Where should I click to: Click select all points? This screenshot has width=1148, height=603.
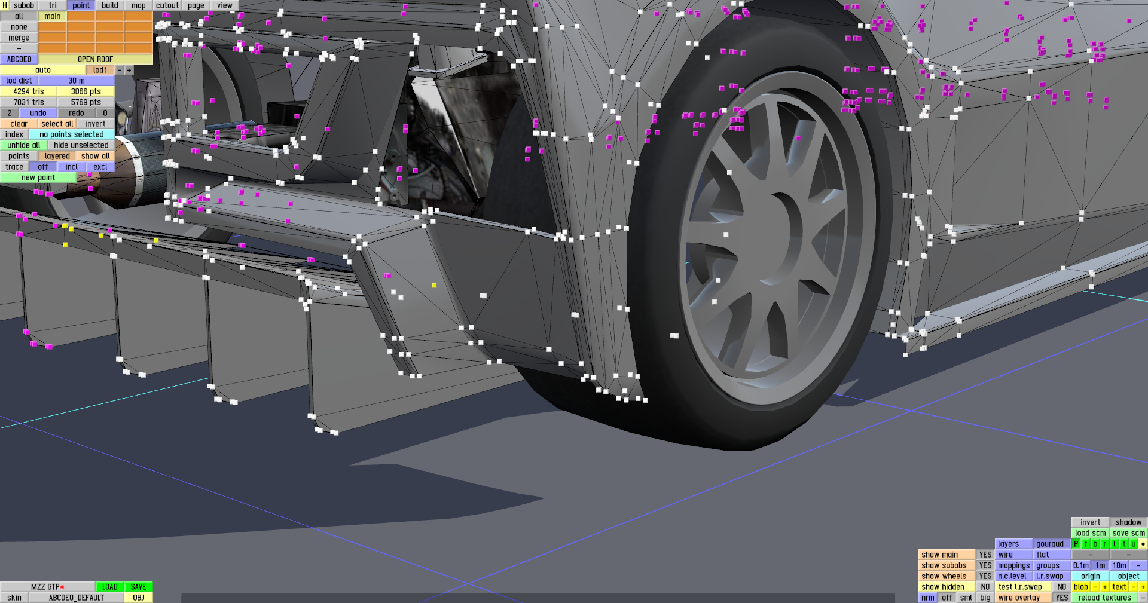(x=57, y=124)
